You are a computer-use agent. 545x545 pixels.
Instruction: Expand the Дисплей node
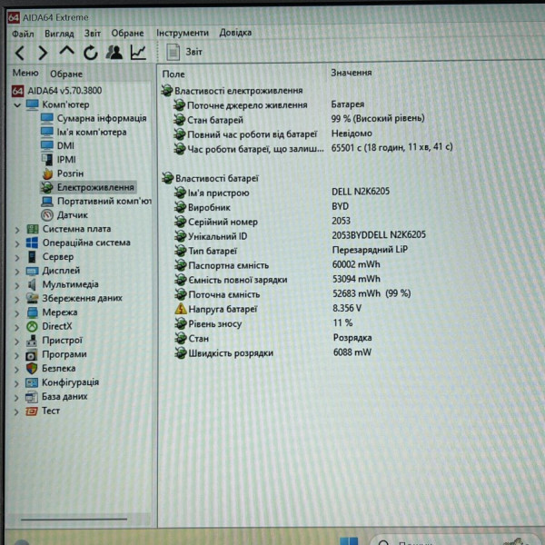tap(17, 272)
